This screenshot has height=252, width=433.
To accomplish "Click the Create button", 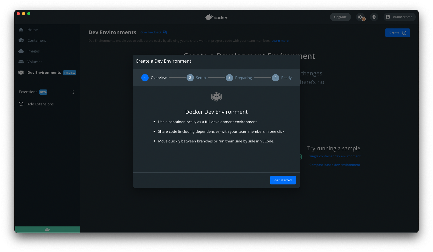I will click(x=397, y=33).
